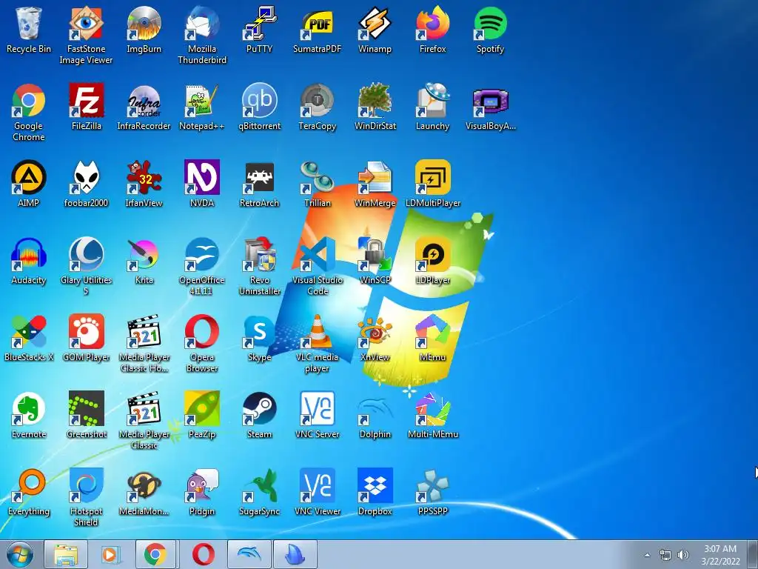Select the foobar2000 shortcut

pyautogui.click(x=86, y=178)
